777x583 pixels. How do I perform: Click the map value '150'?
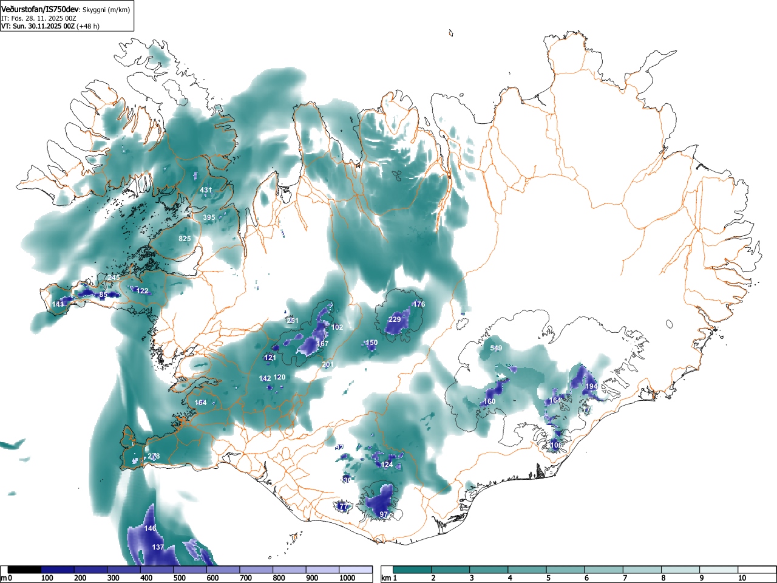pyautogui.click(x=372, y=343)
